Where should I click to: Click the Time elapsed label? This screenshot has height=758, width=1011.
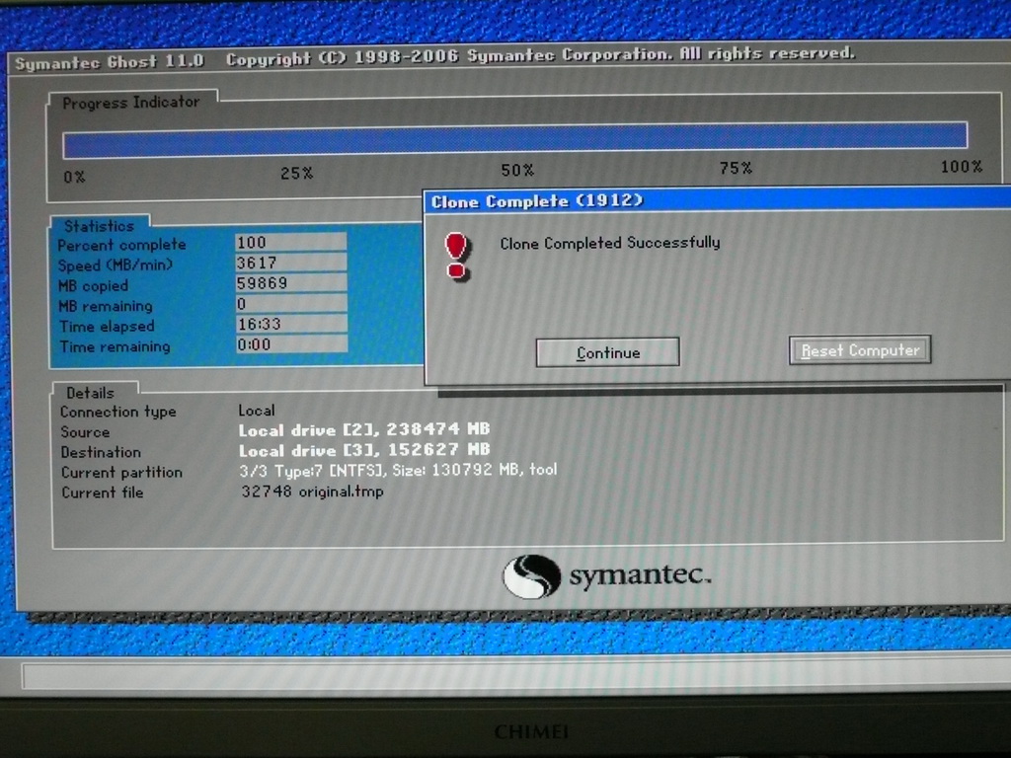tap(107, 326)
